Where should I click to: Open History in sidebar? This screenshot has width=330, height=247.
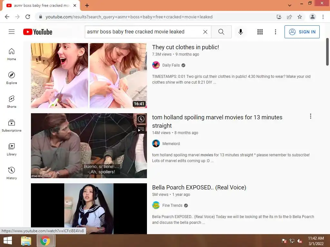pos(12,173)
